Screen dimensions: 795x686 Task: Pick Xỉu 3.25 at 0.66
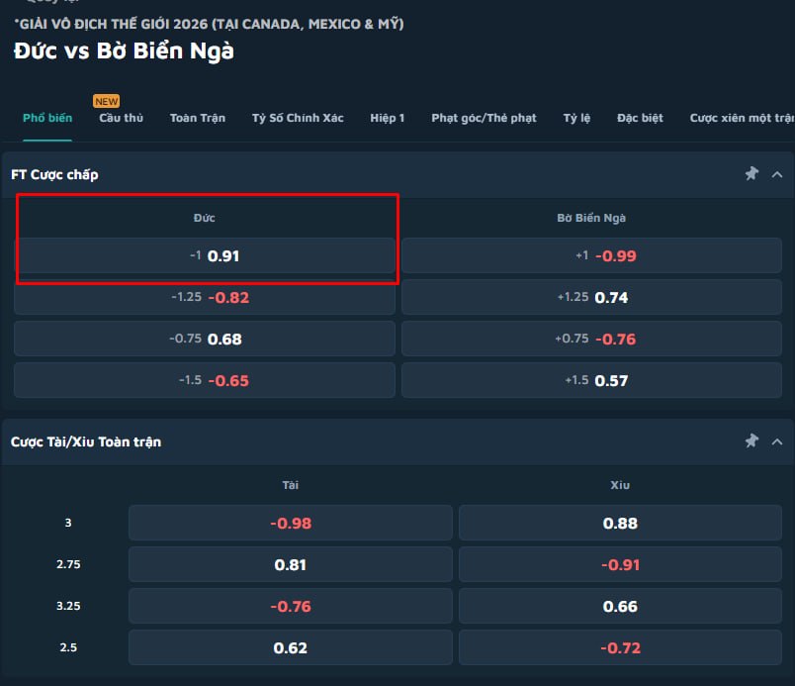620,606
